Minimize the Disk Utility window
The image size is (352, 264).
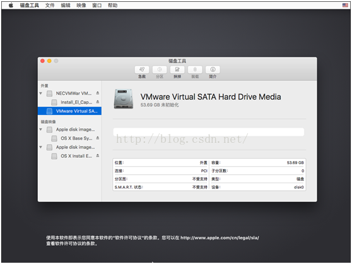pyautogui.click(x=49, y=61)
